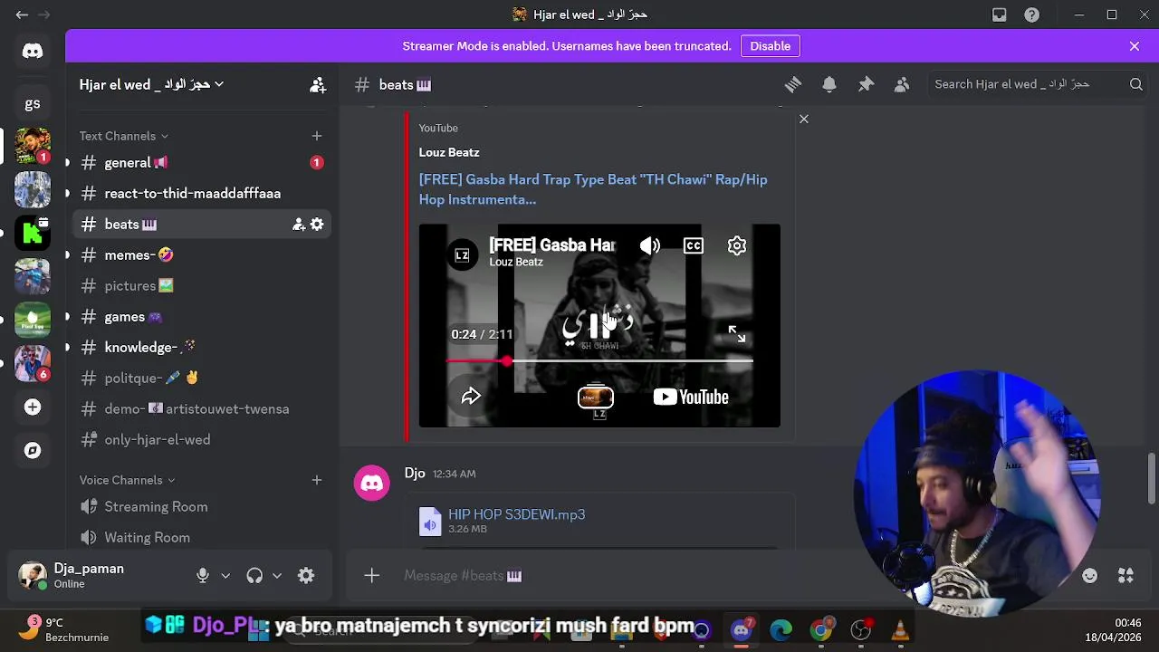Image resolution: width=1159 pixels, height=652 pixels.
Task: Create a new text channel plus icon
Action: point(316,136)
